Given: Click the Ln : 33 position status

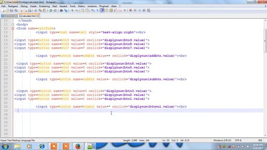Looking at the screenshot, I should coord(166,140).
